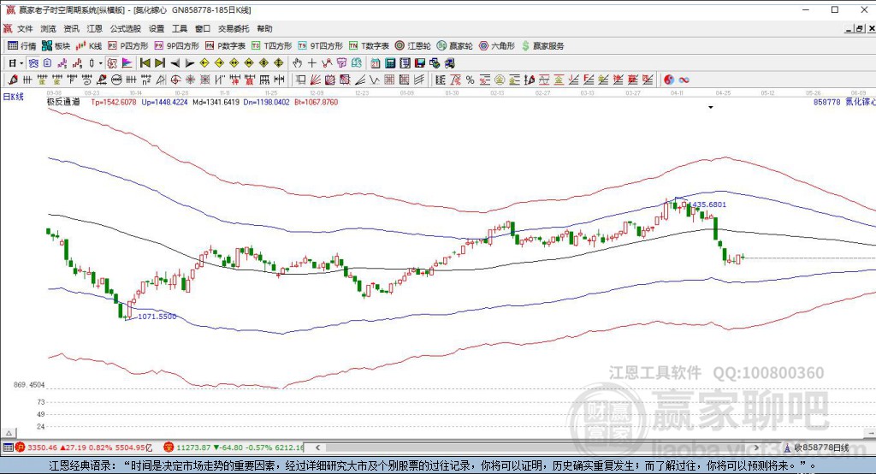Screen dimensions: 876x474
Task: Open the 窗口 menu
Action: tap(203, 28)
